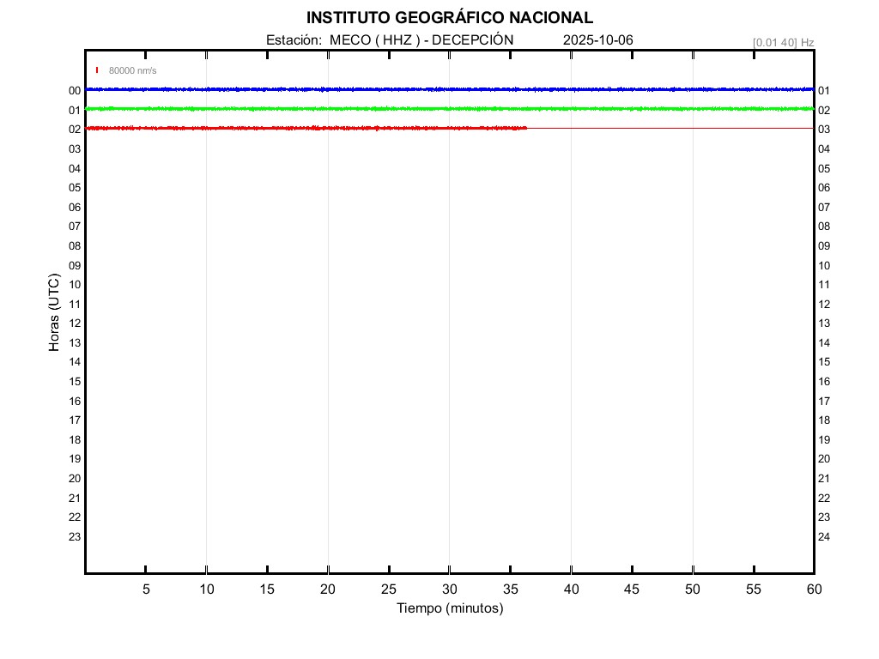
Task: Select the INSTITUTO GEOGRÁFICO NACIONAL title
Action: click(x=449, y=18)
